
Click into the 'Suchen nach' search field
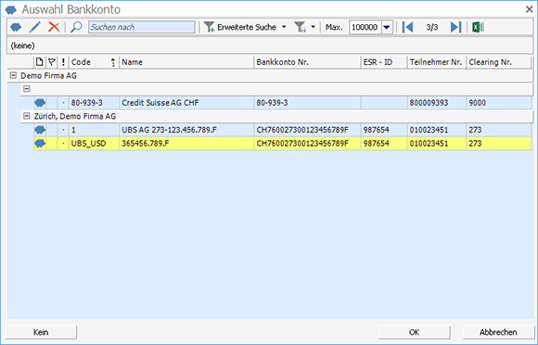click(142, 27)
